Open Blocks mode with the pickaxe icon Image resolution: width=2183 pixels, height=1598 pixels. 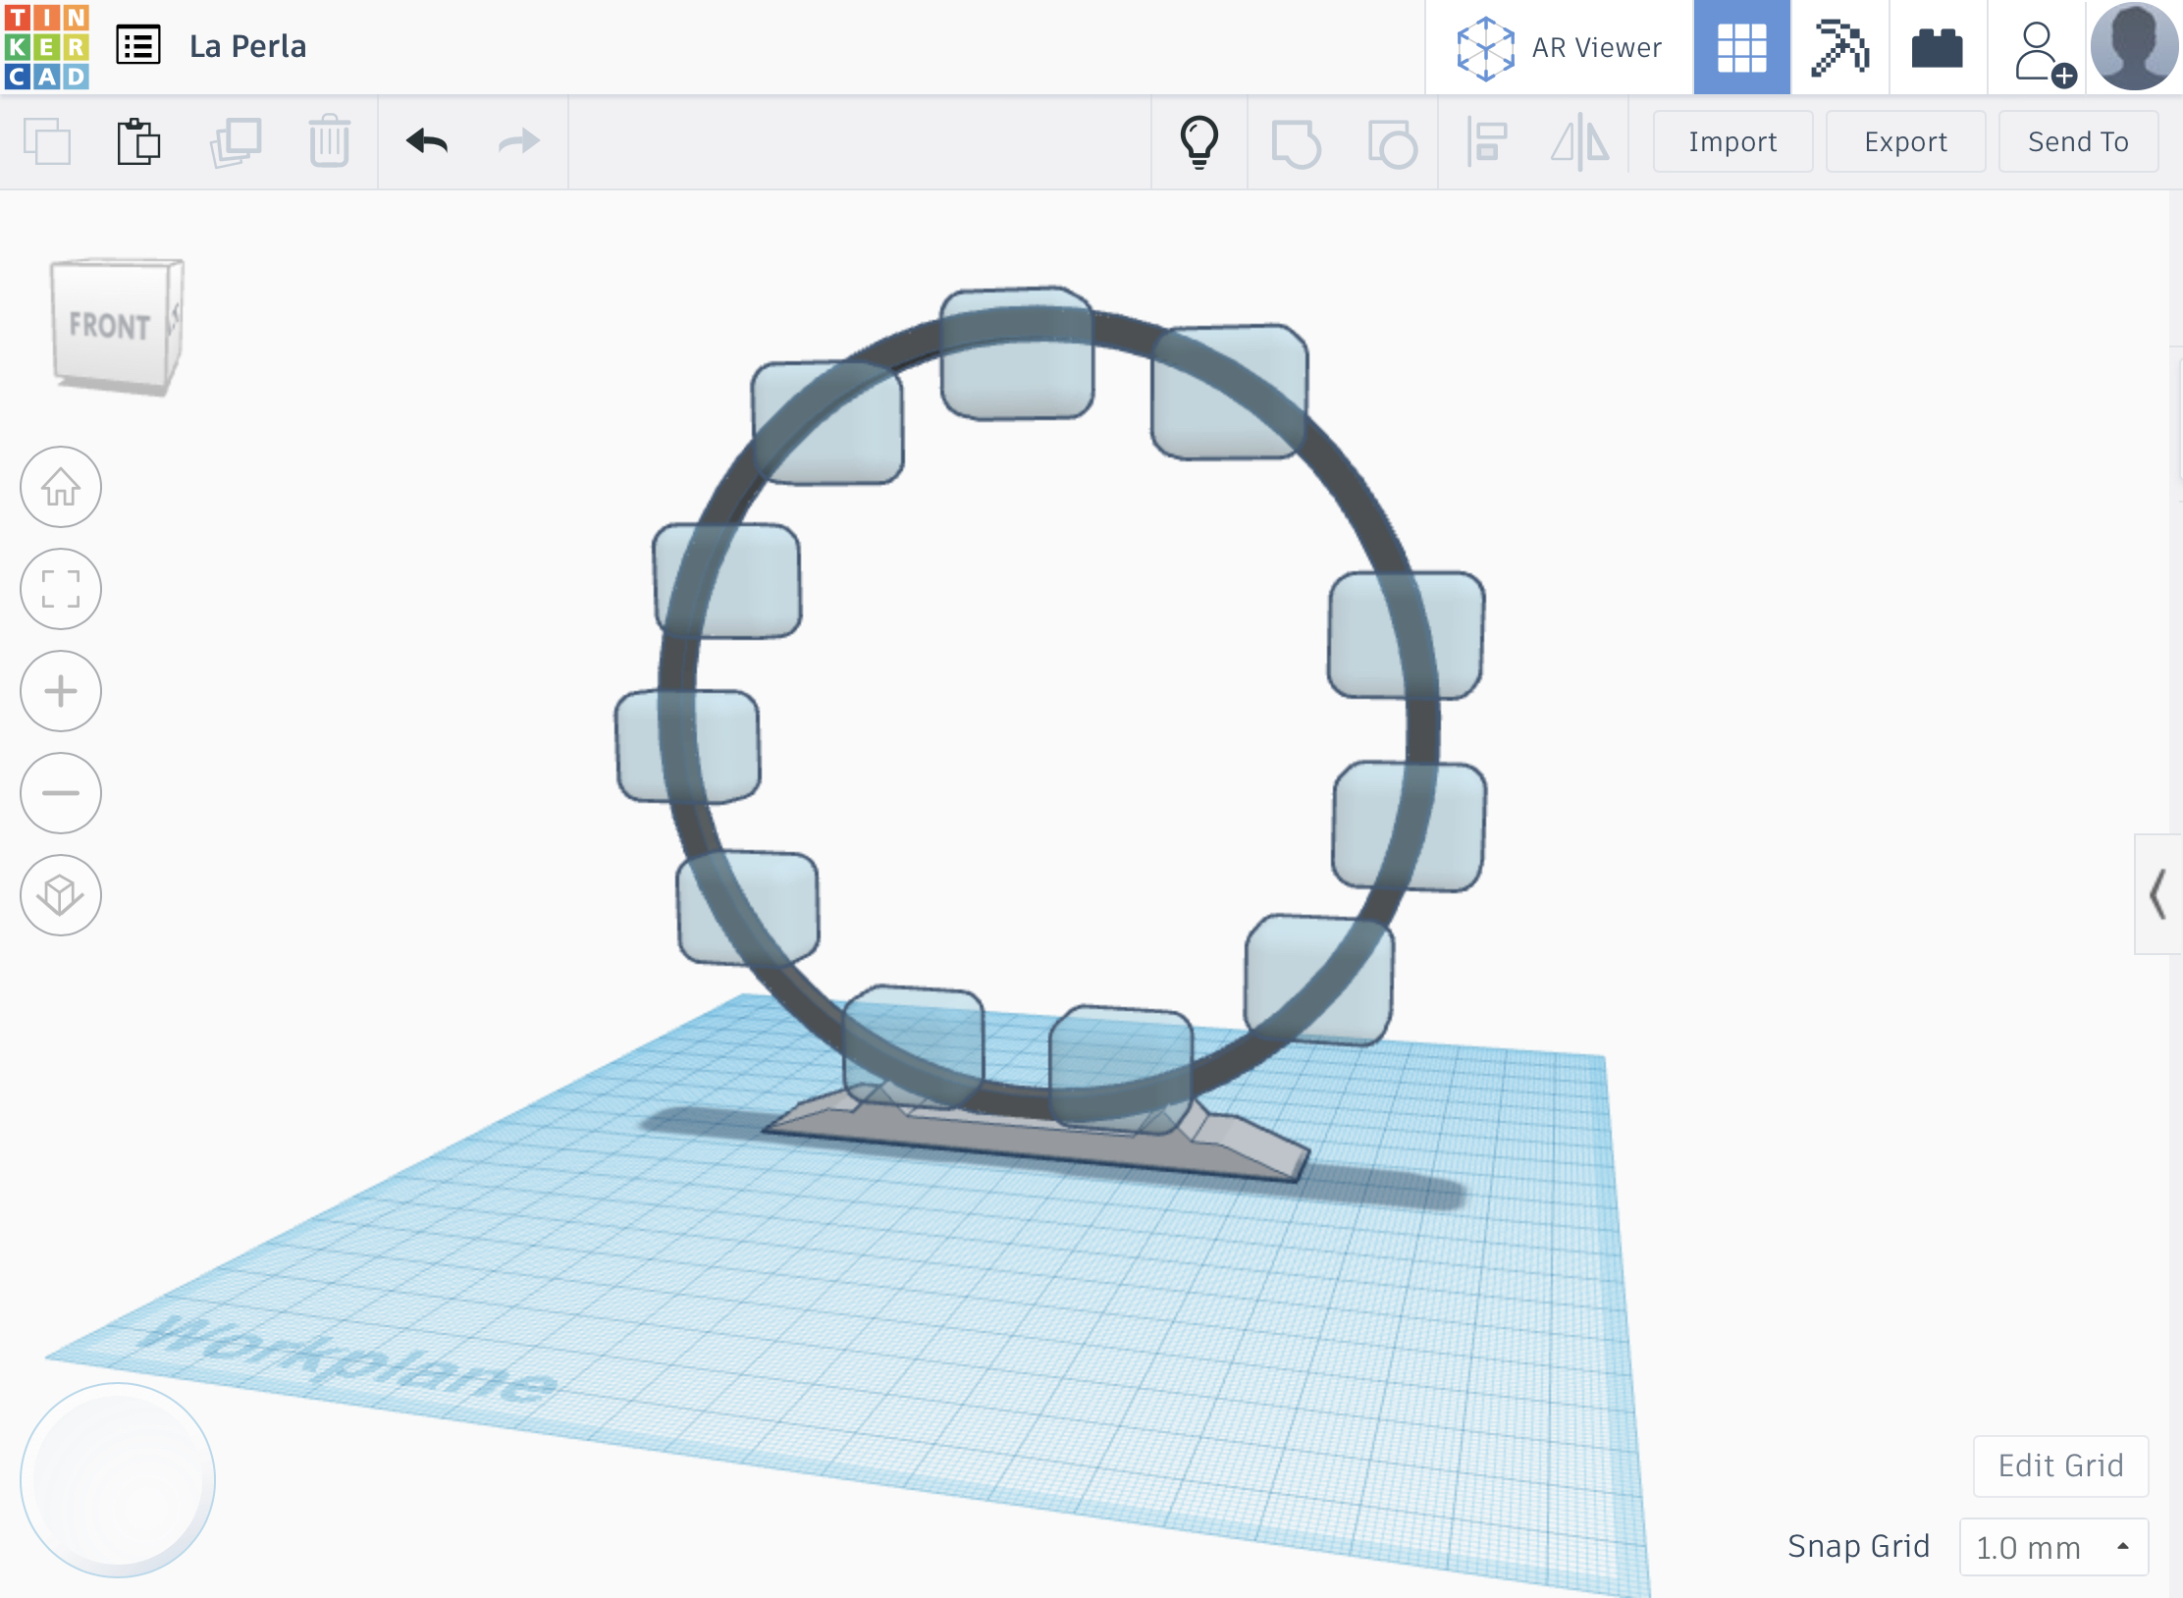[x=1840, y=47]
